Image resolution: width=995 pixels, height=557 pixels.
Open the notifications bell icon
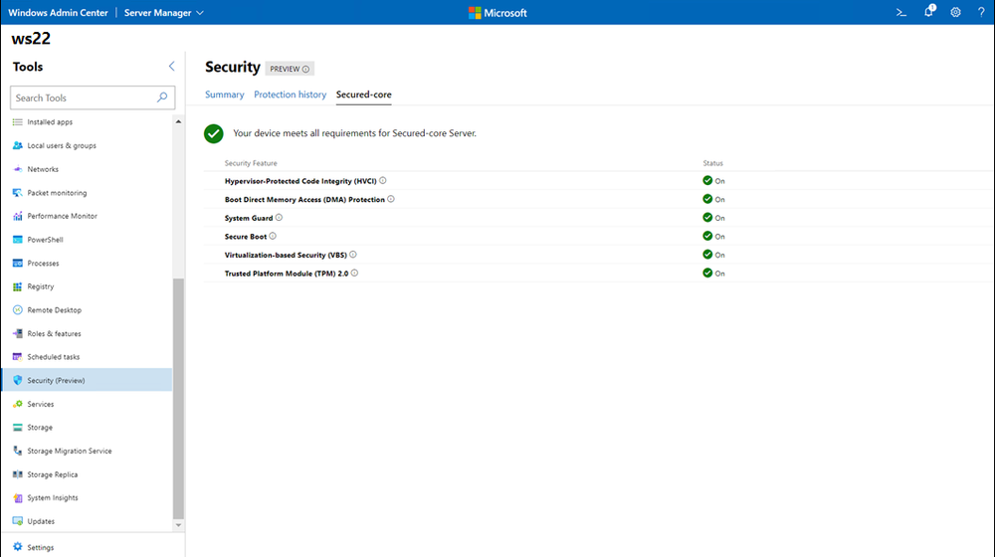(x=928, y=11)
